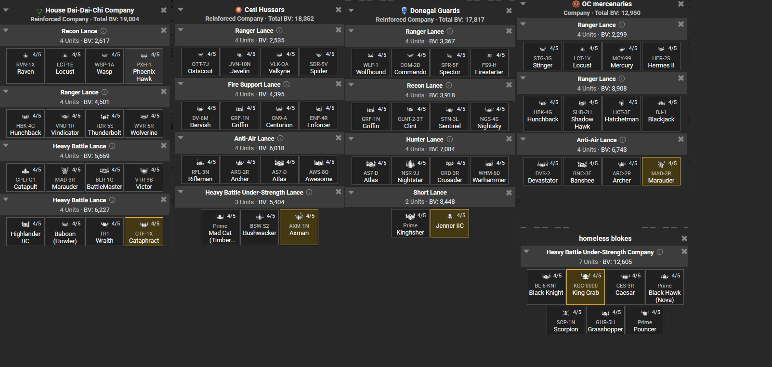Open info icon for Ceti Hussars Anti-Air Lance

click(x=280, y=138)
